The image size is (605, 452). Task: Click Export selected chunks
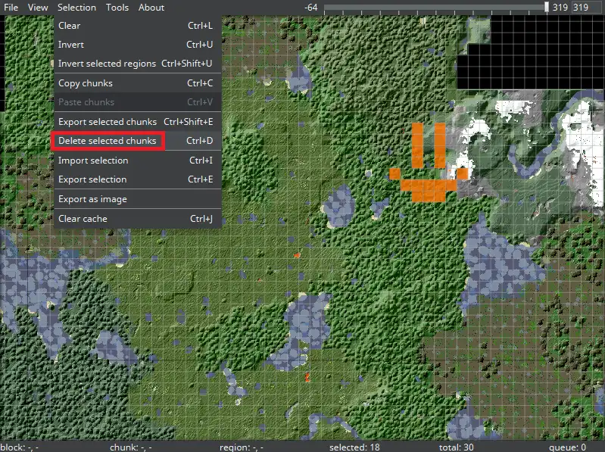click(137, 121)
